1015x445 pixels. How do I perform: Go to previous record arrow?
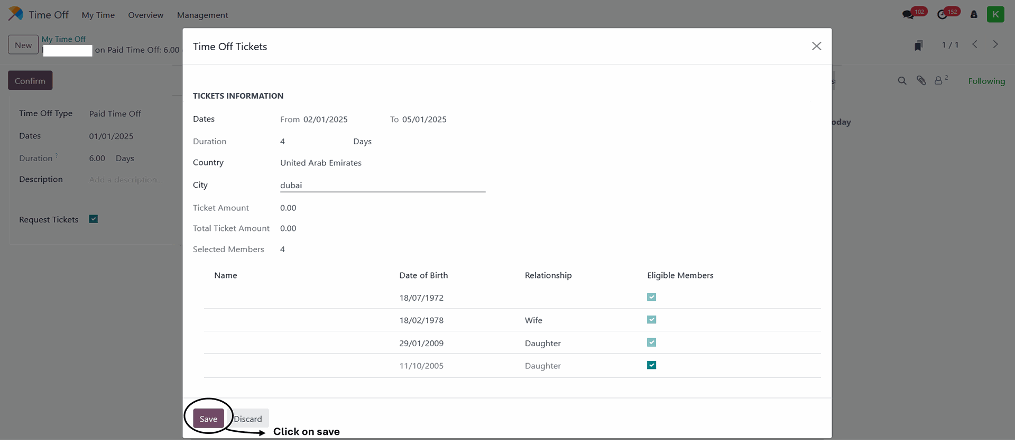[x=975, y=44]
